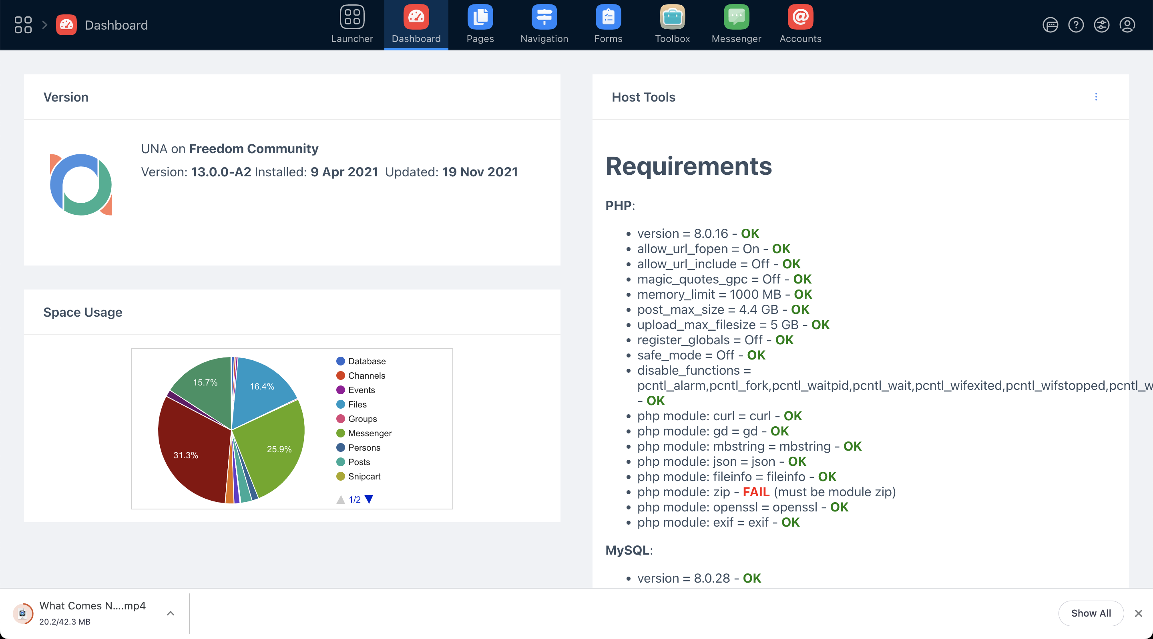This screenshot has width=1153, height=639.
Task: Toggle the Messenger legend entry
Action: (x=369, y=433)
